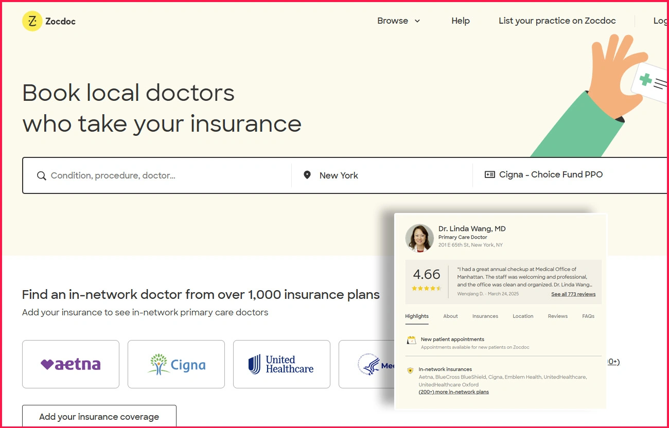
Task: Click List your practice on Zocdoc
Action: click(557, 21)
